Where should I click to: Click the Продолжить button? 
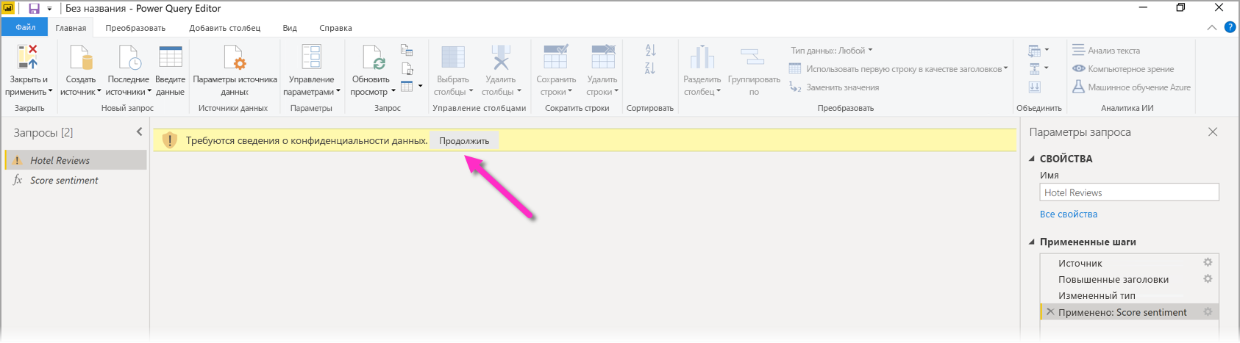(464, 140)
